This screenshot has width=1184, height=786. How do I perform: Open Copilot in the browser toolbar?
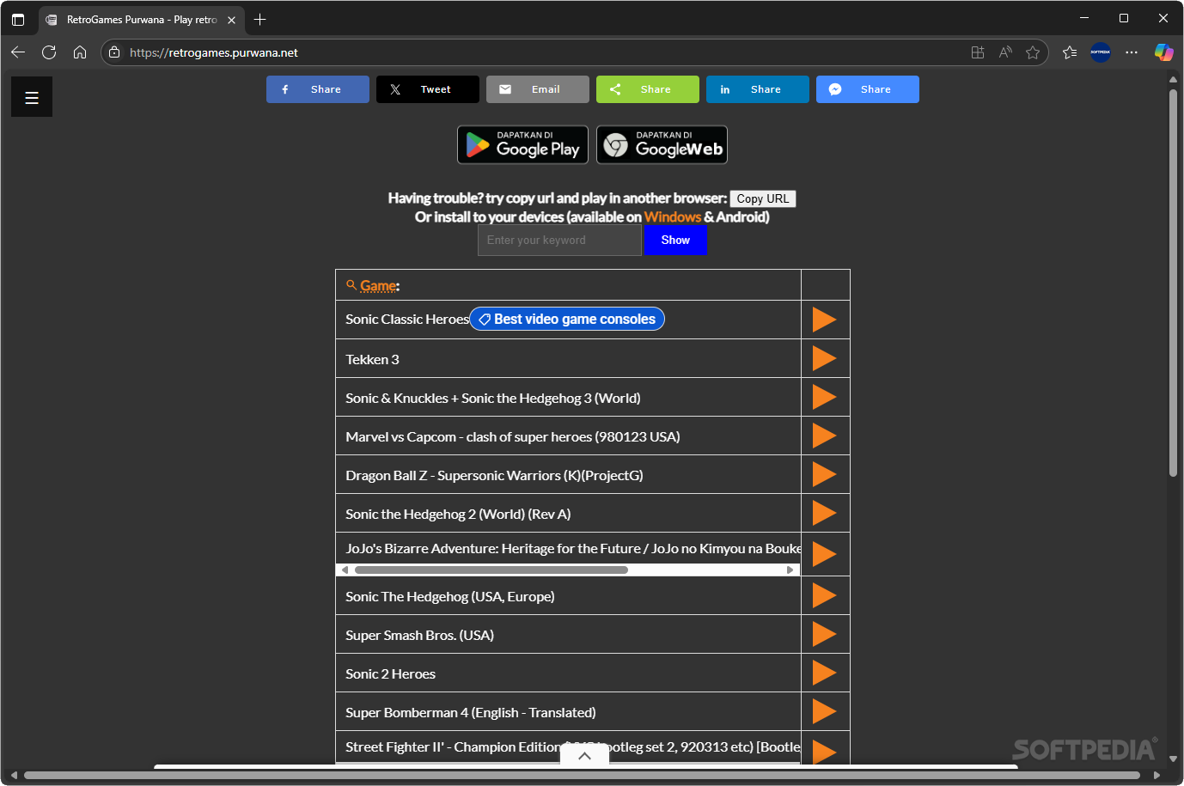[1163, 52]
